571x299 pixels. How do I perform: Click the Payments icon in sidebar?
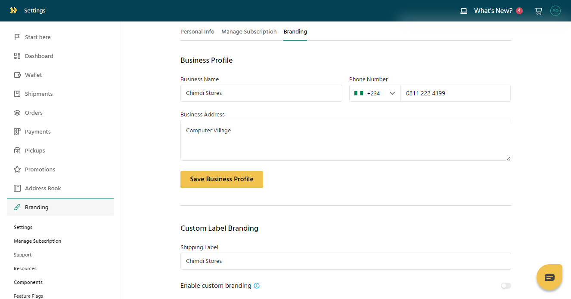tap(17, 131)
